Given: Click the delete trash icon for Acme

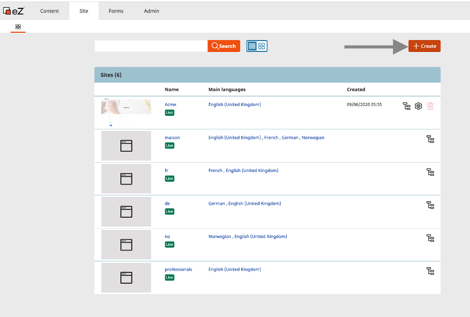Looking at the screenshot, I should (x=429, y=105).
